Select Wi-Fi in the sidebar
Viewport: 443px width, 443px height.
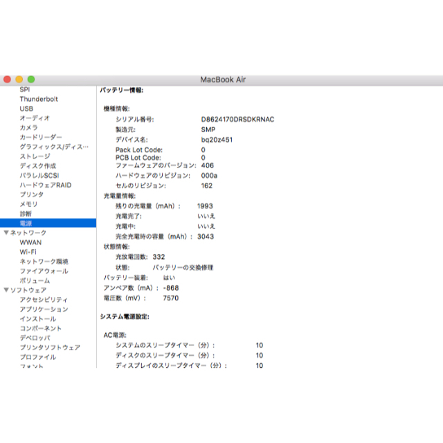point(28,252)
